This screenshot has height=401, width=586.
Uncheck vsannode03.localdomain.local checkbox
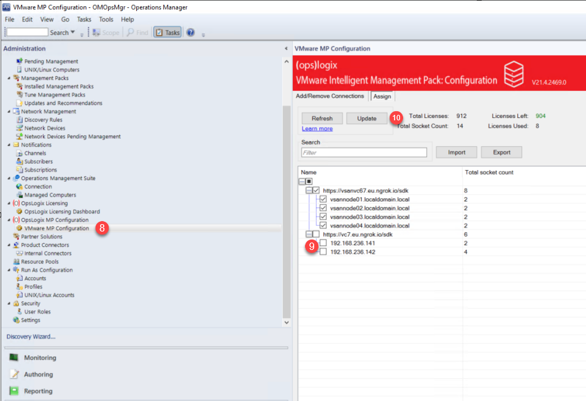point(323,217)
